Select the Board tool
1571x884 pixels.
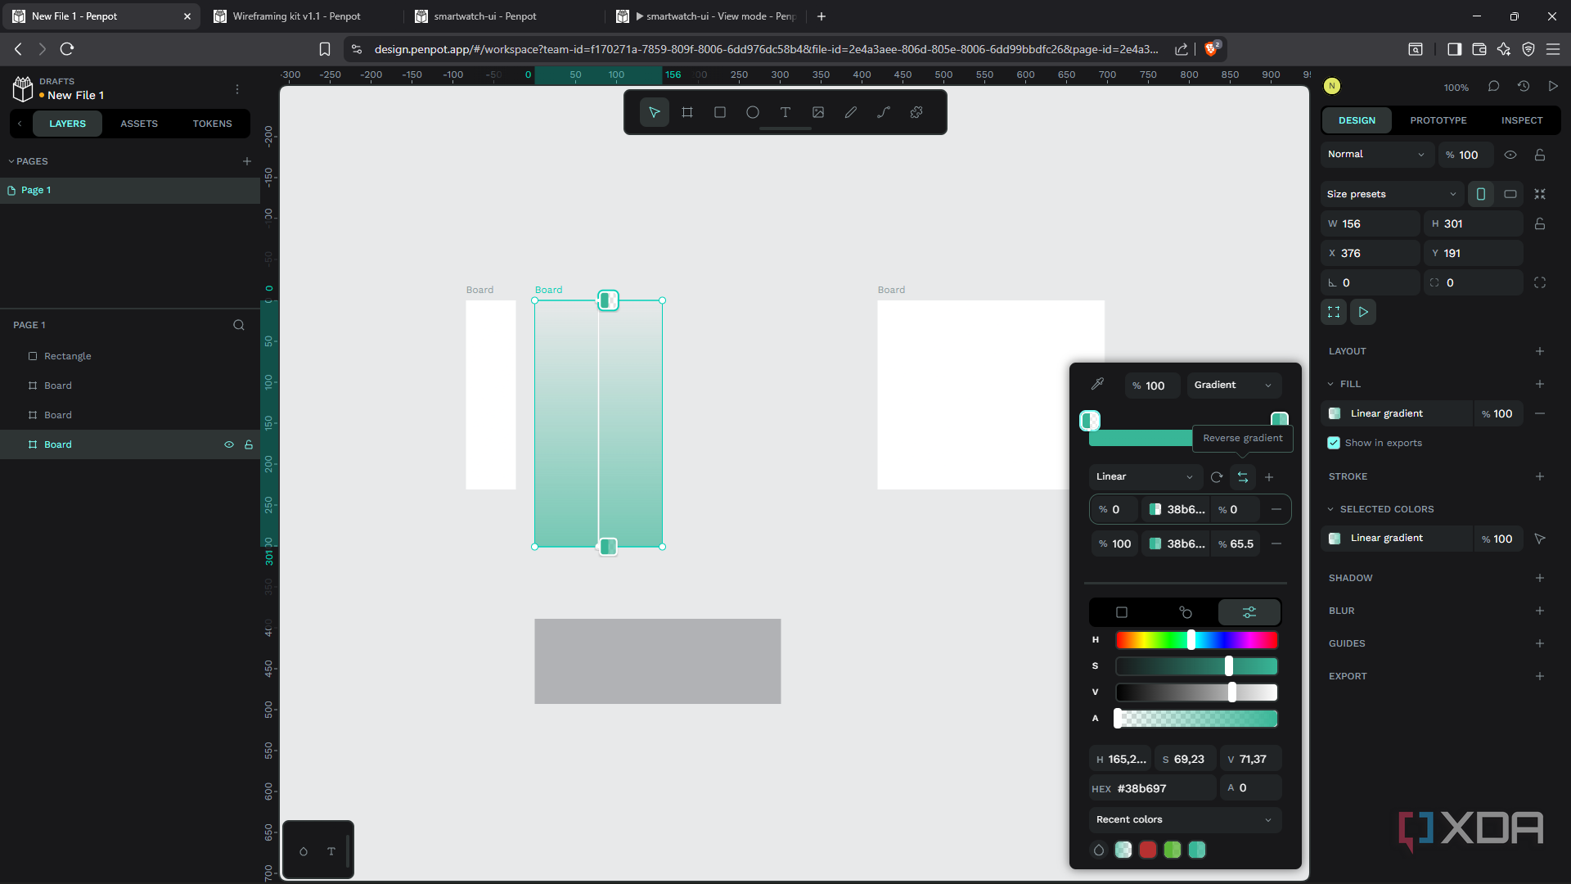[x=687, y=112]
